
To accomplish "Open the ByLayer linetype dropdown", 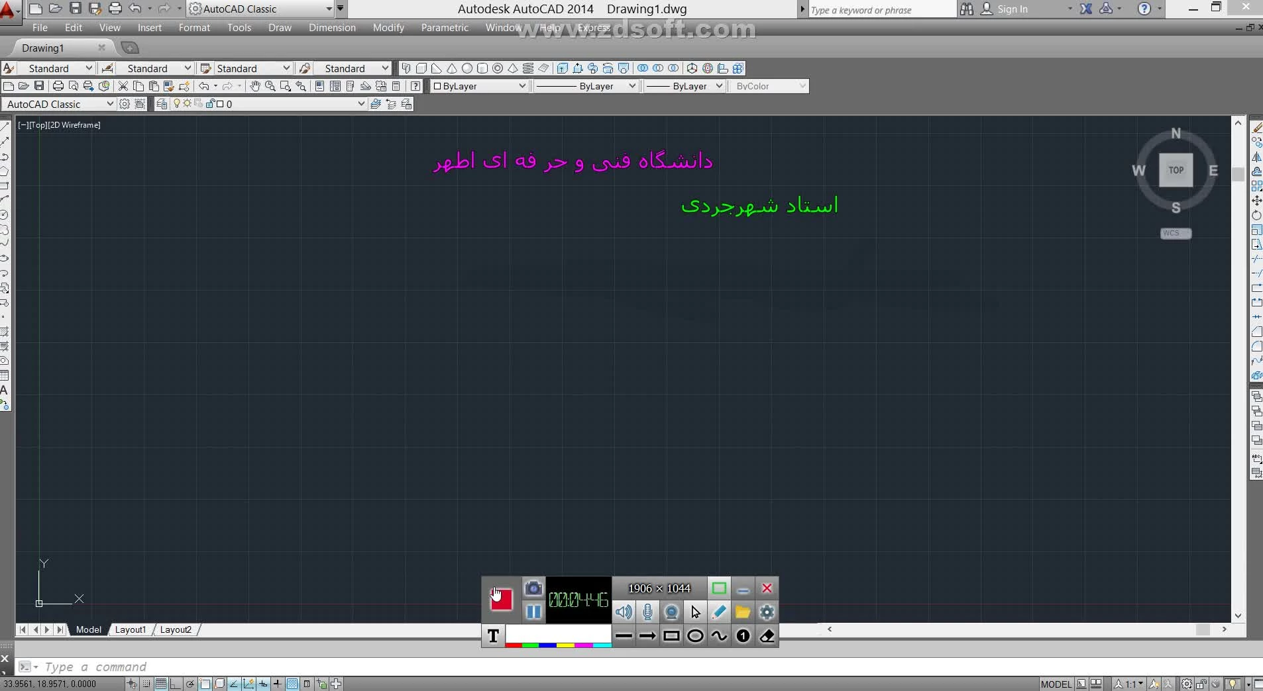I will 632,86.
